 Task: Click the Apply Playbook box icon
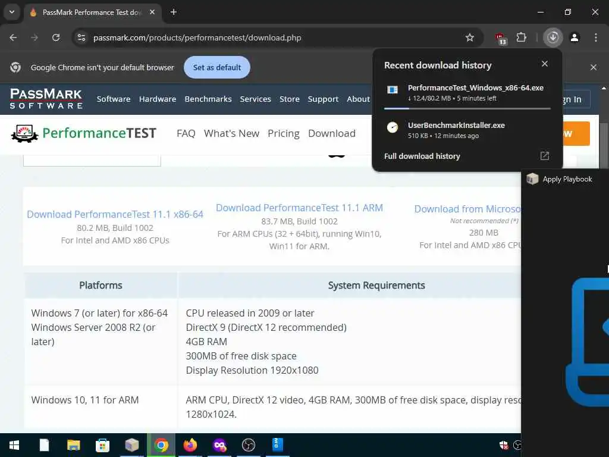[532, 179]
